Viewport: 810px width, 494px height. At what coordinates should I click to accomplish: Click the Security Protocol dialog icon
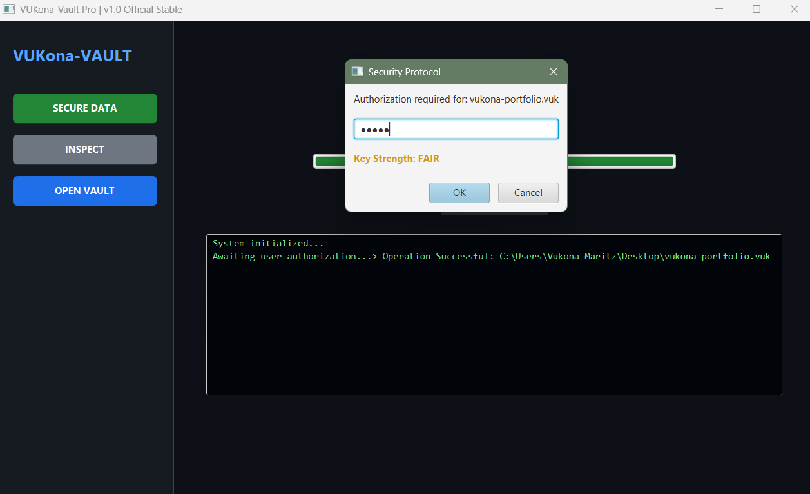tap(357, 72)
